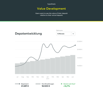Click the Depotwert value 21.589 €
The height and width of the screenshot is (98, 103).
(x=25, y=86)
